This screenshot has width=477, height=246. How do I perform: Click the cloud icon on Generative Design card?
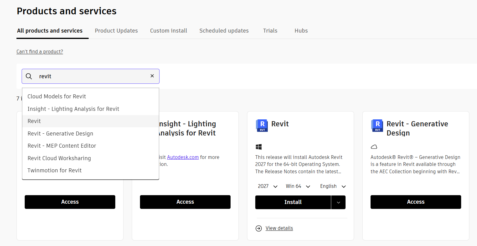[x=374, y=147]
